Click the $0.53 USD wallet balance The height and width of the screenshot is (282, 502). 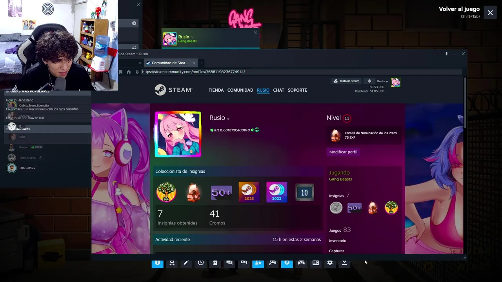[x=377, y=87]
